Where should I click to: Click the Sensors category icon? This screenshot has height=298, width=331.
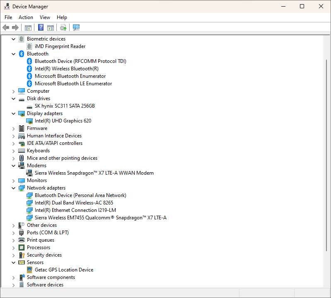pyautogui.click(x=22, y=262)
